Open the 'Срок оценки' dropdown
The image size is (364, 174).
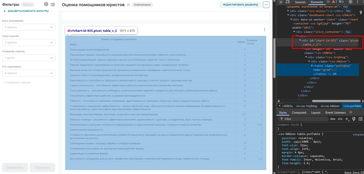(29, 43)
